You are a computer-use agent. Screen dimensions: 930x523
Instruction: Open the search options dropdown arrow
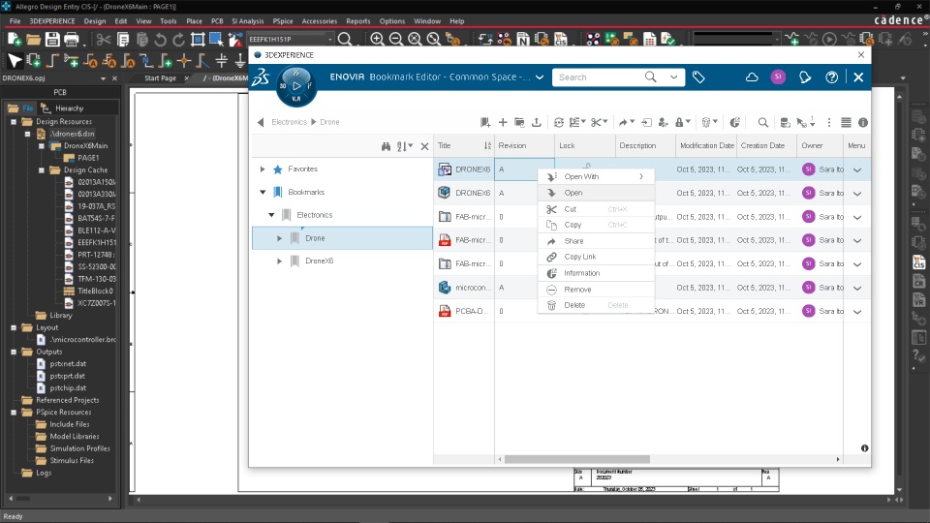click(674, 77)
